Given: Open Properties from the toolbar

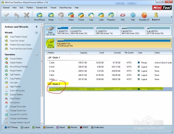Looking at the screenshot, I should [111, 17].
